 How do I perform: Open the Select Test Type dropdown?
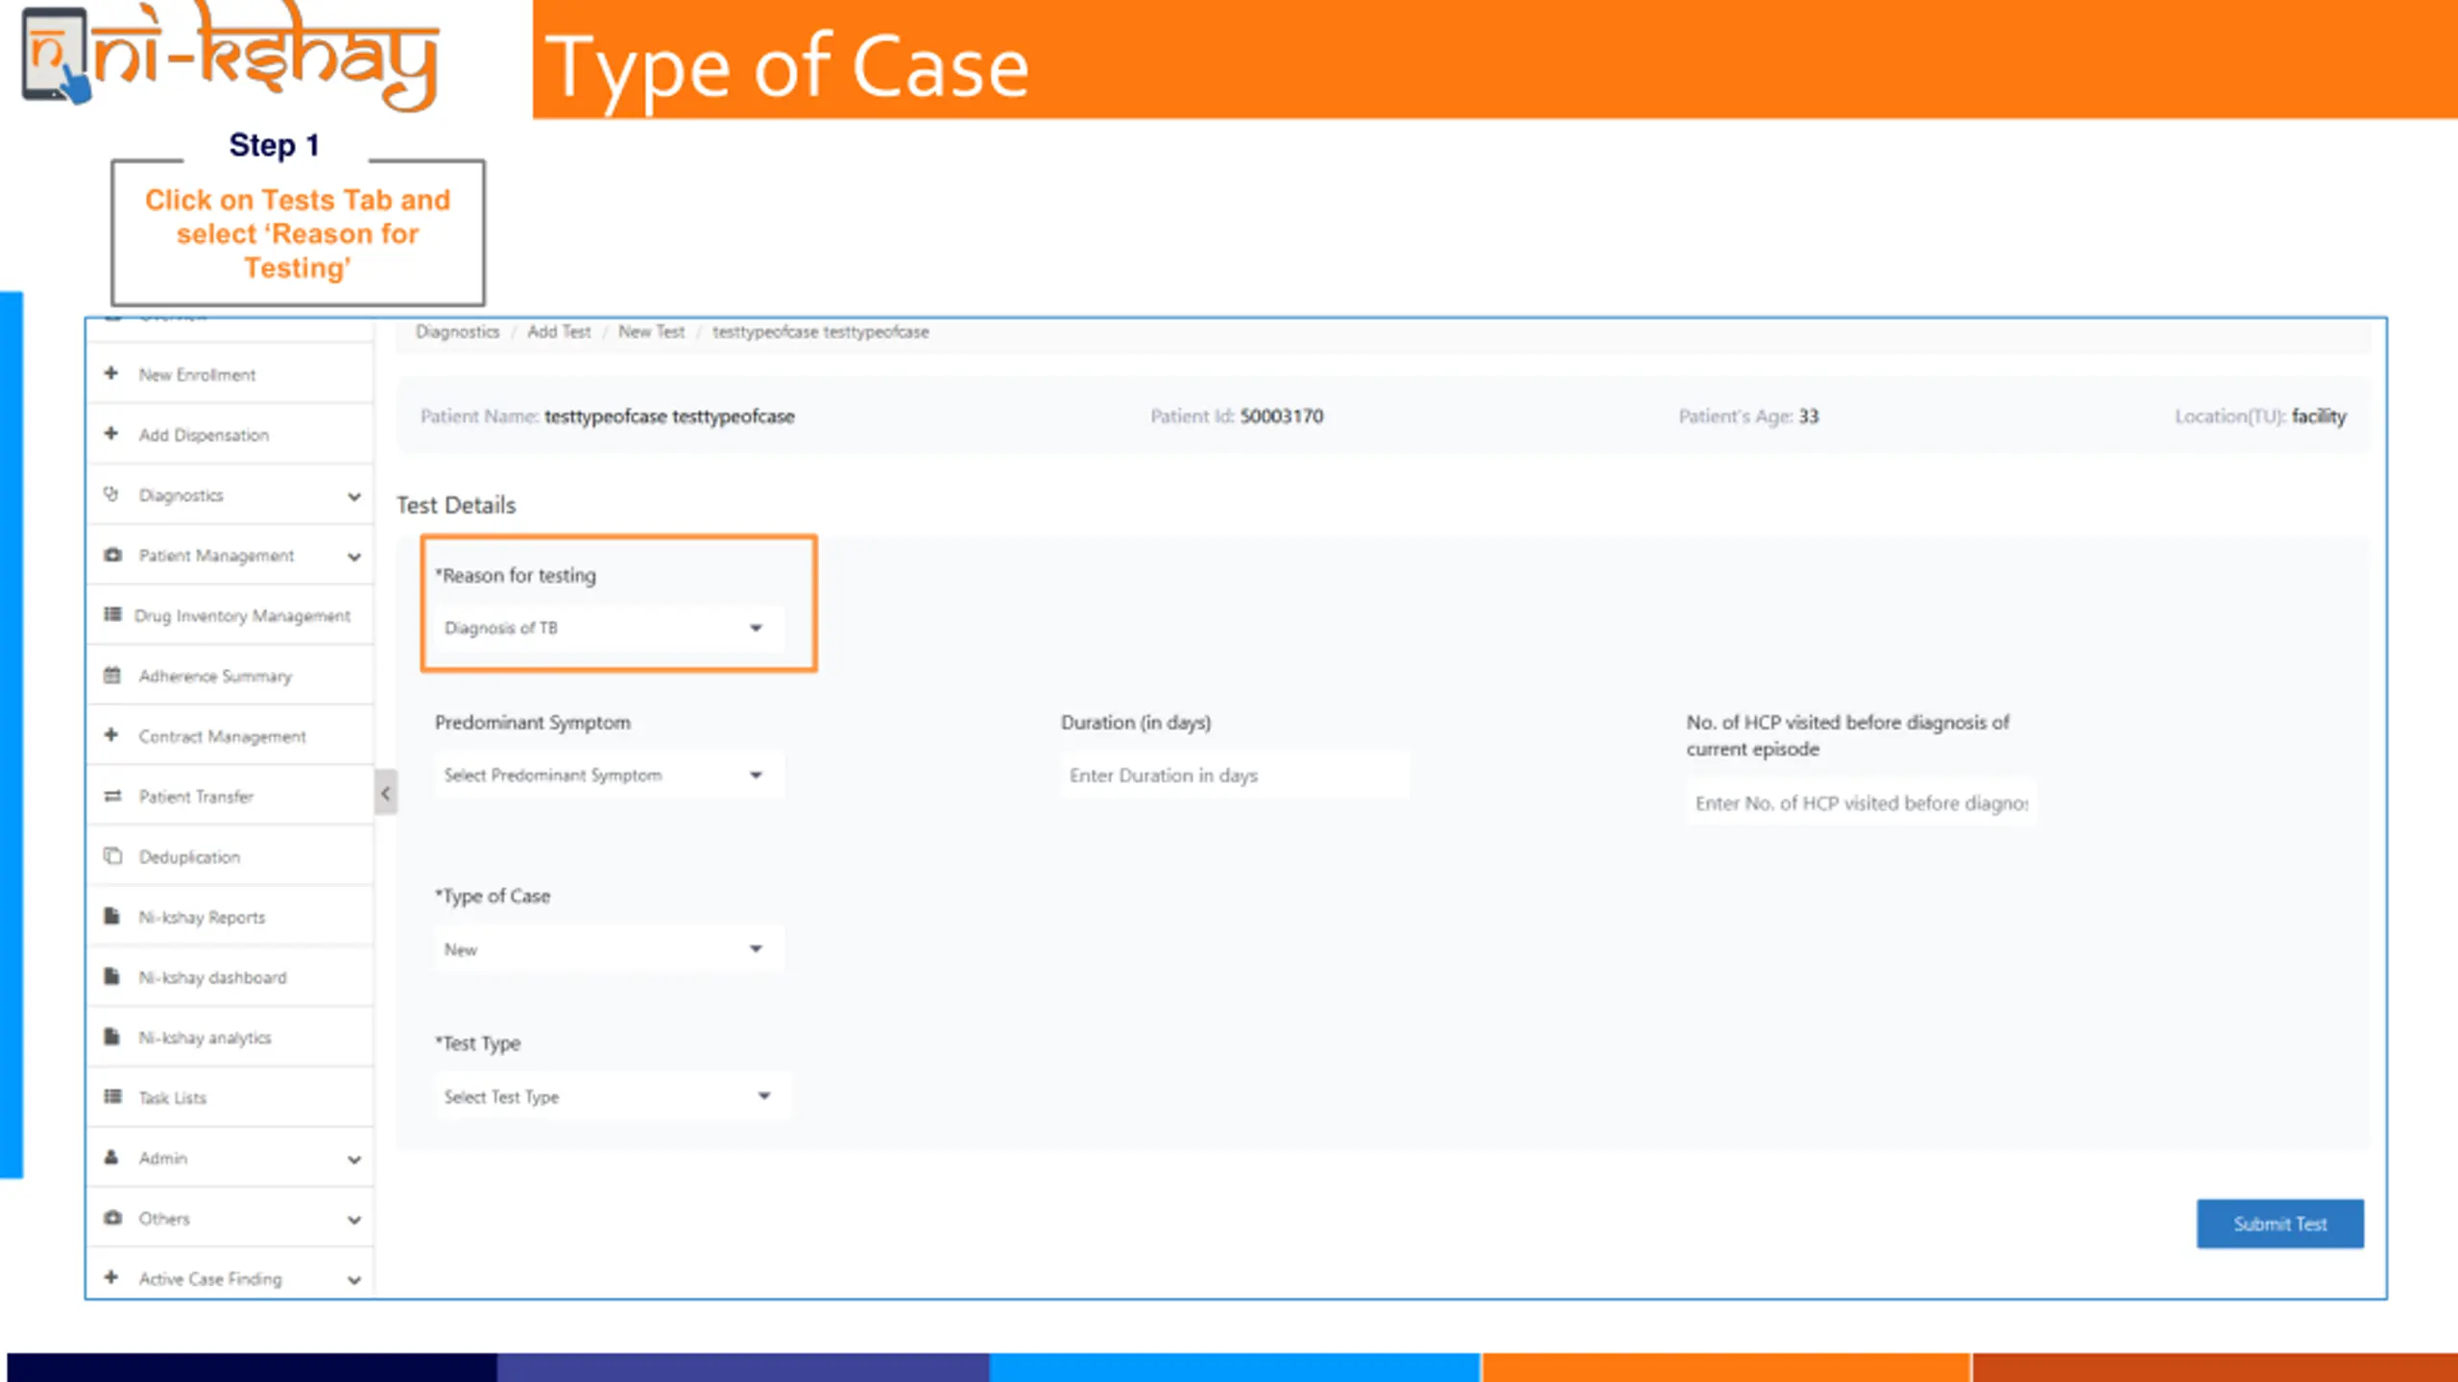pyautogui.click(x=611, y=1096)
